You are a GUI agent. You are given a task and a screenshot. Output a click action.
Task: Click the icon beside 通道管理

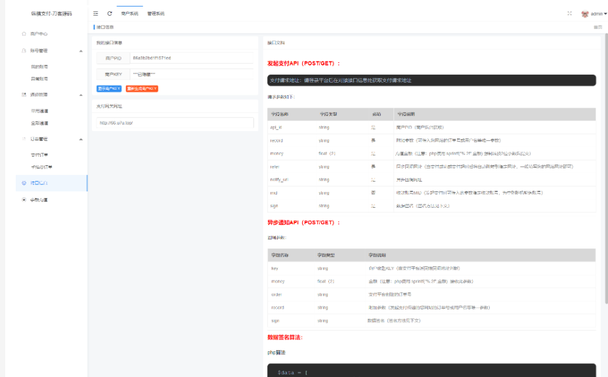click(x=24, y=94)
